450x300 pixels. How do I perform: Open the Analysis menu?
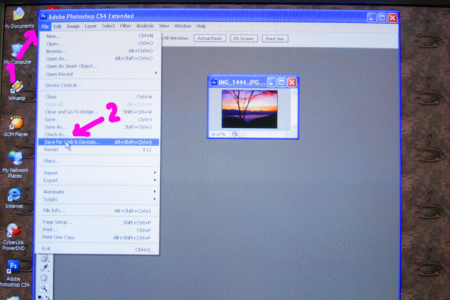coord(145,26)
